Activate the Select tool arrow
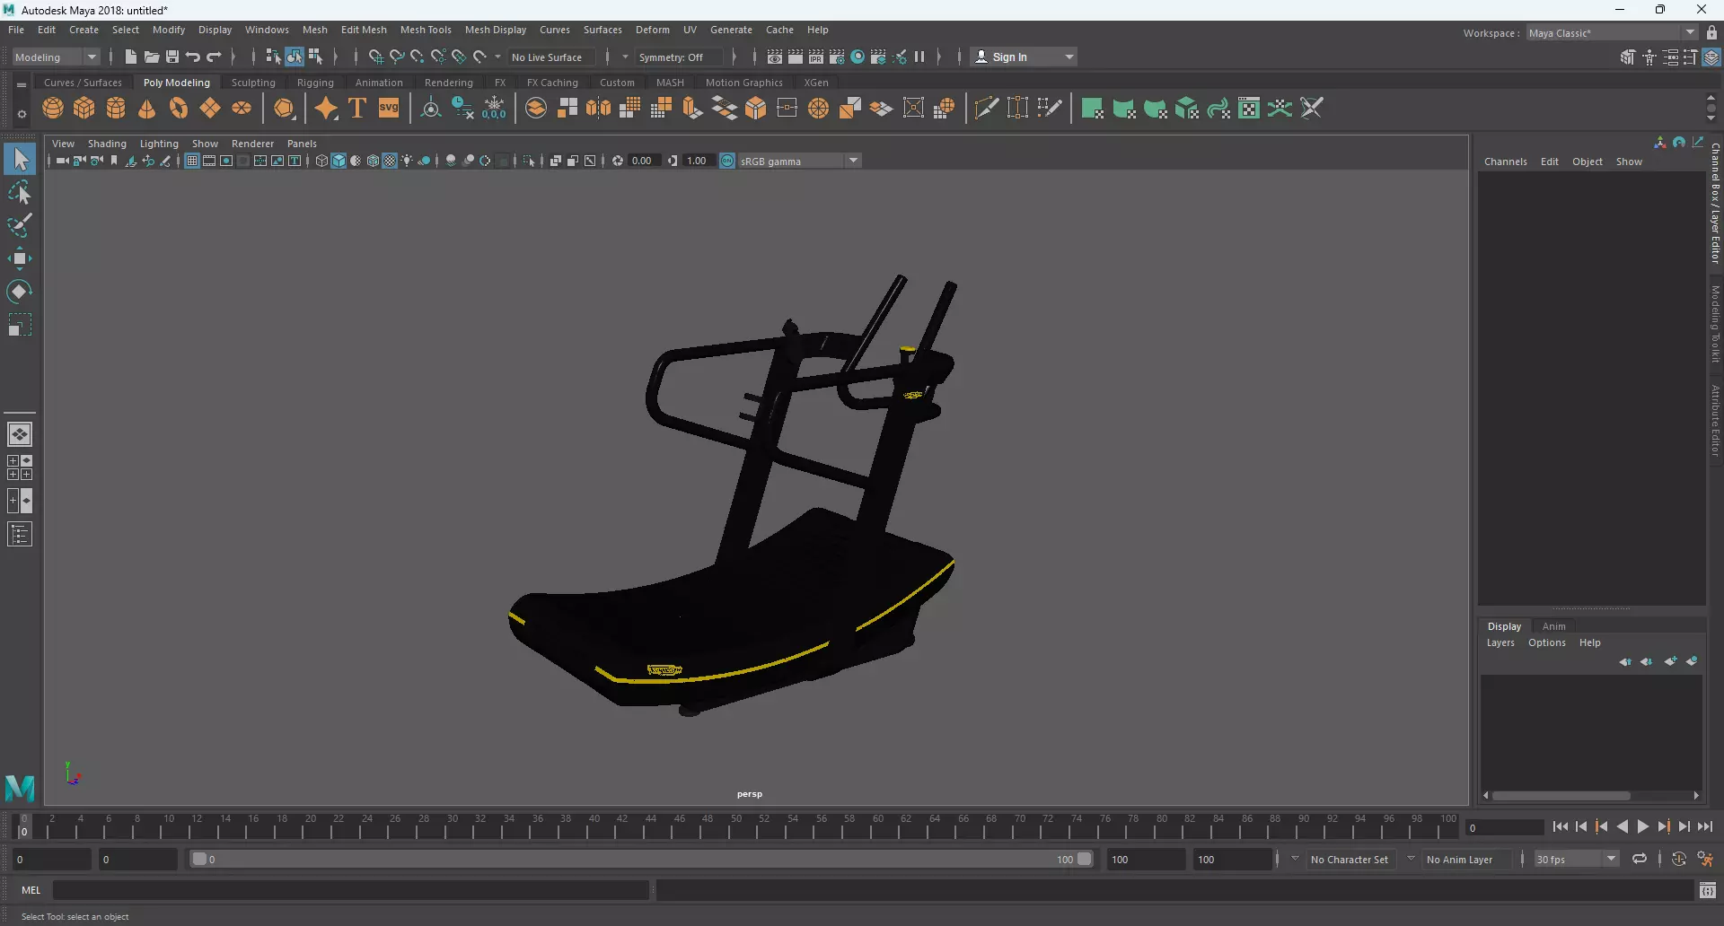1724x926 pixels. 20,159
